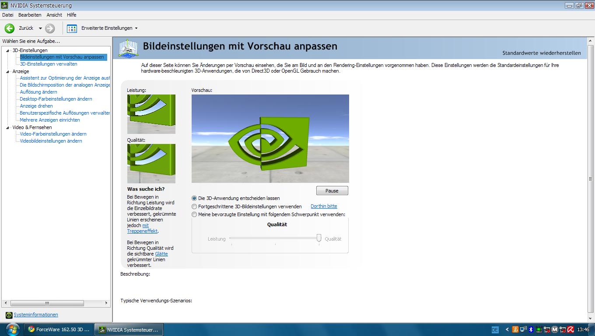Open the Datei menu
The image size is (595, 336).
tap(8, 15)
